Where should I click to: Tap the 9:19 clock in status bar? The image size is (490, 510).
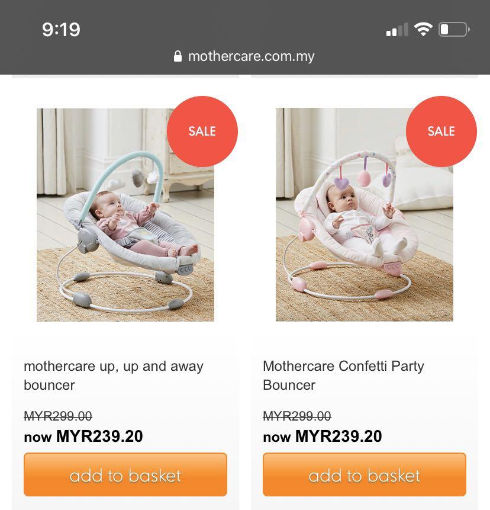pos(61,30)
